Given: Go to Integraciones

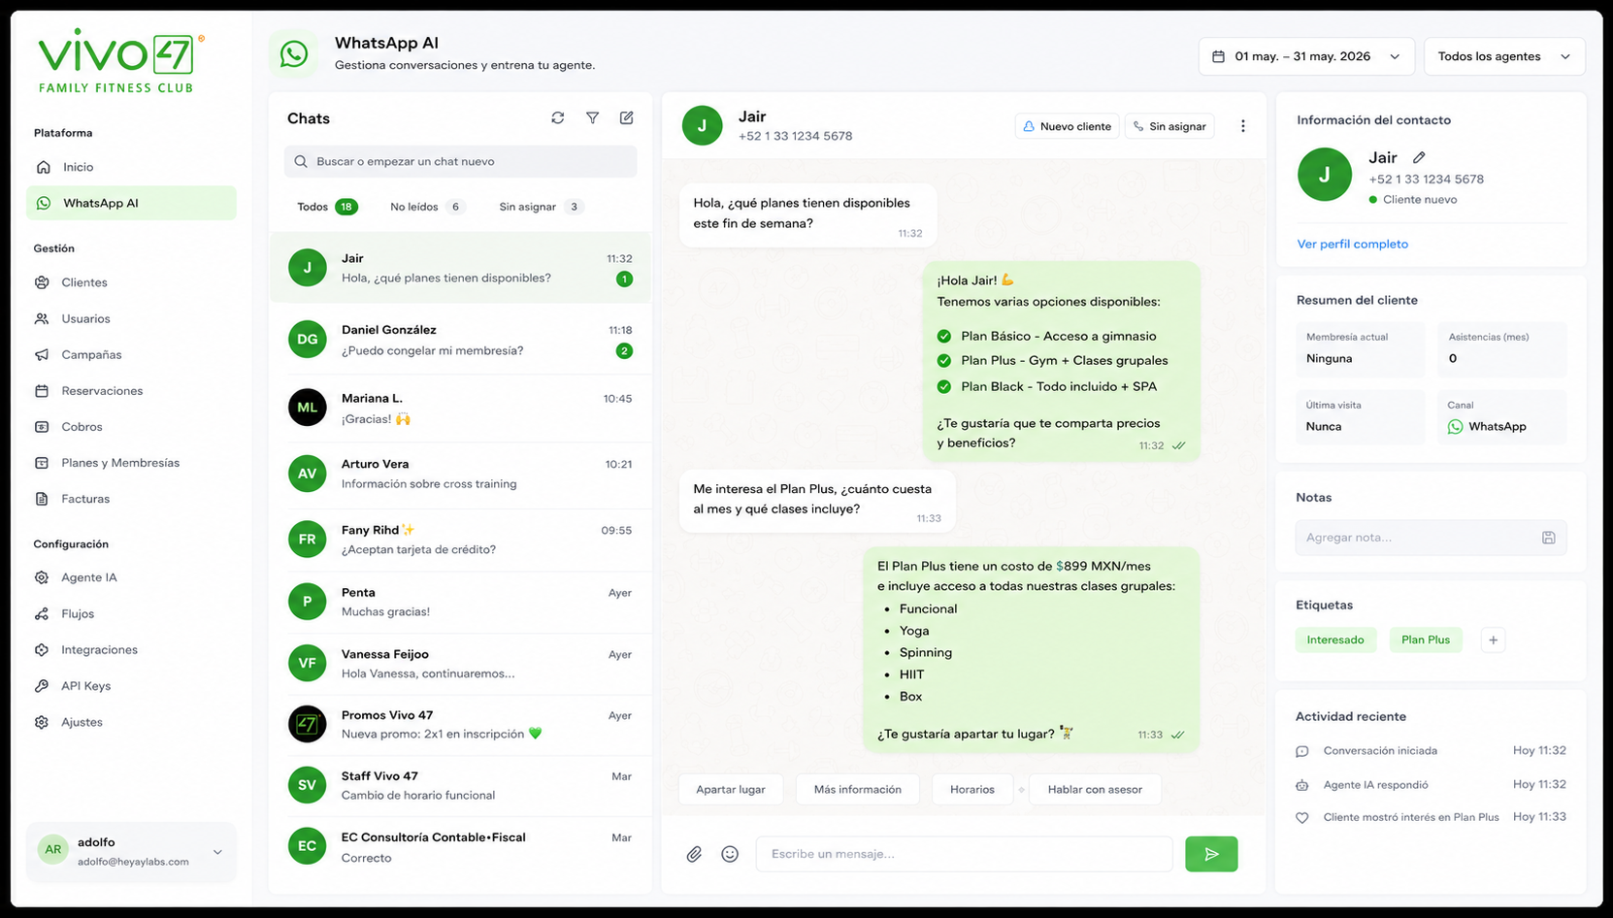Looking at the screenshot, I should [131, 649].
